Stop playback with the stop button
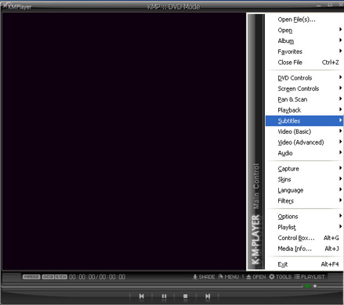This screenshot has height=305, width=344. 186,296
